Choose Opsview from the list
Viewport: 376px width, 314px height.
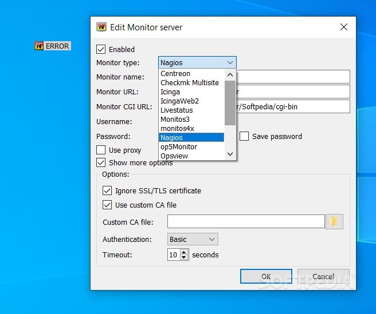[191, 156]
